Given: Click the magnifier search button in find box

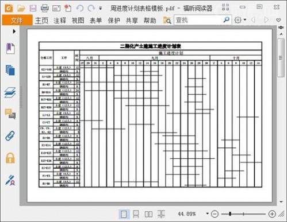Looking at the screenshot, I should click(x=227, y=20).
